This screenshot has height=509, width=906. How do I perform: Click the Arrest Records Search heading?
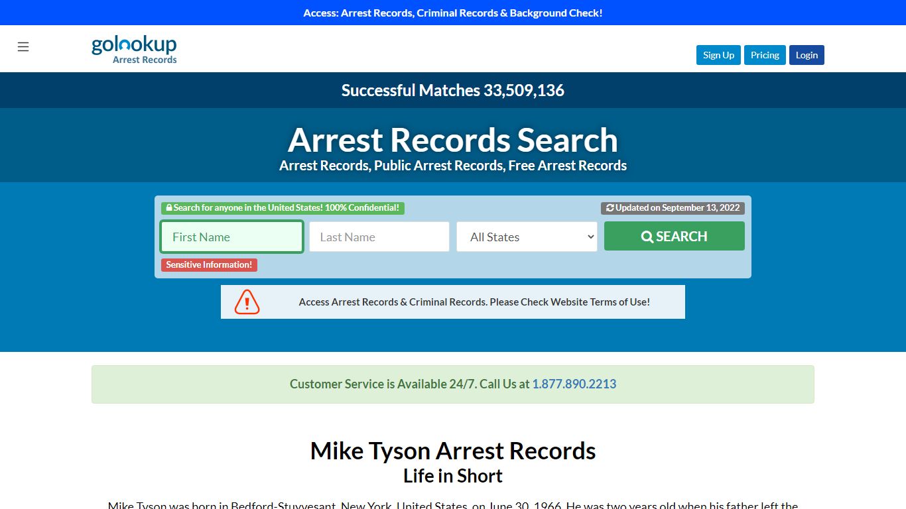point(453,140)
